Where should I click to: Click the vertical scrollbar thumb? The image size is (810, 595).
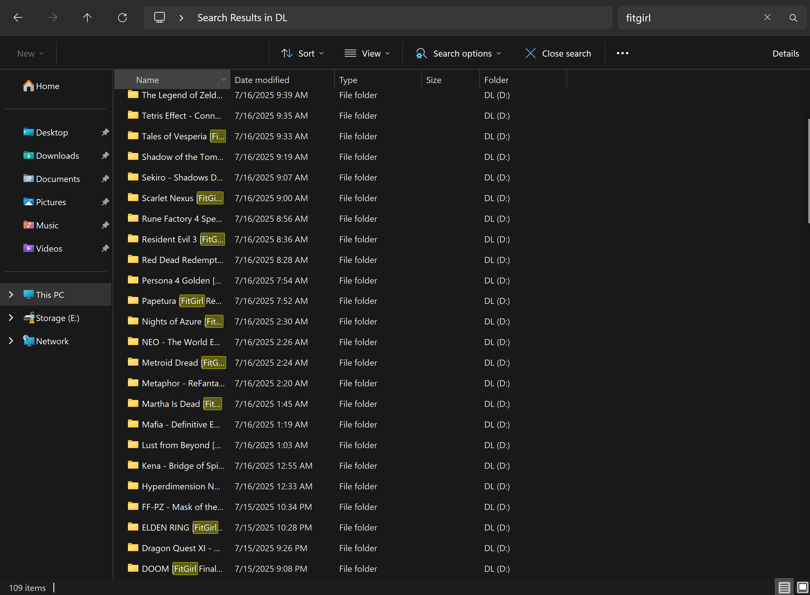(x=808, y=171)
